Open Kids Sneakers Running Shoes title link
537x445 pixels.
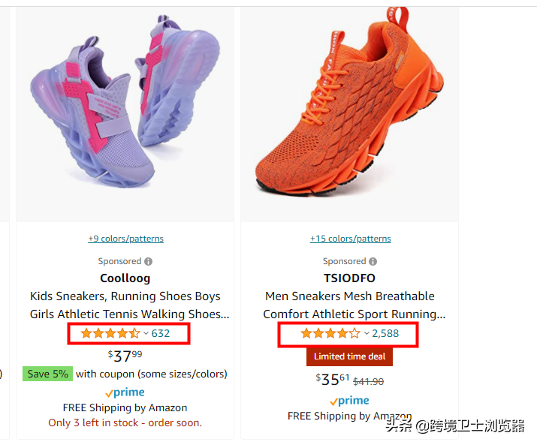click(x=129, y=305)
